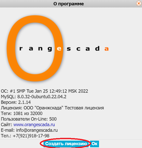The height and width of the screenshot is (148, 142).
Task: Confirm the dialog with the Ок button
Action: coord(94,144)
